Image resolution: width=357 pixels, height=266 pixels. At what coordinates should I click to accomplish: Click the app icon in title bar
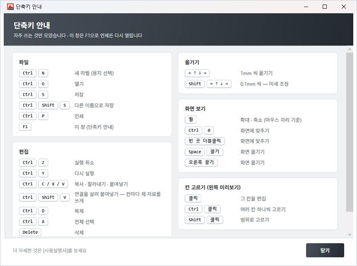pyautogui.click(x=10, y=7)
